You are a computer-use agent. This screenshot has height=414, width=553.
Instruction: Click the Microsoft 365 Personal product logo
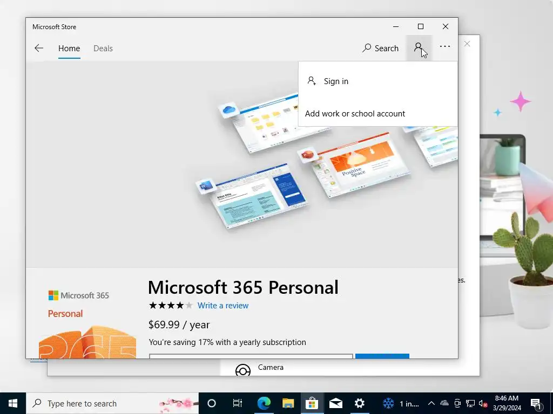coord(87,324)
